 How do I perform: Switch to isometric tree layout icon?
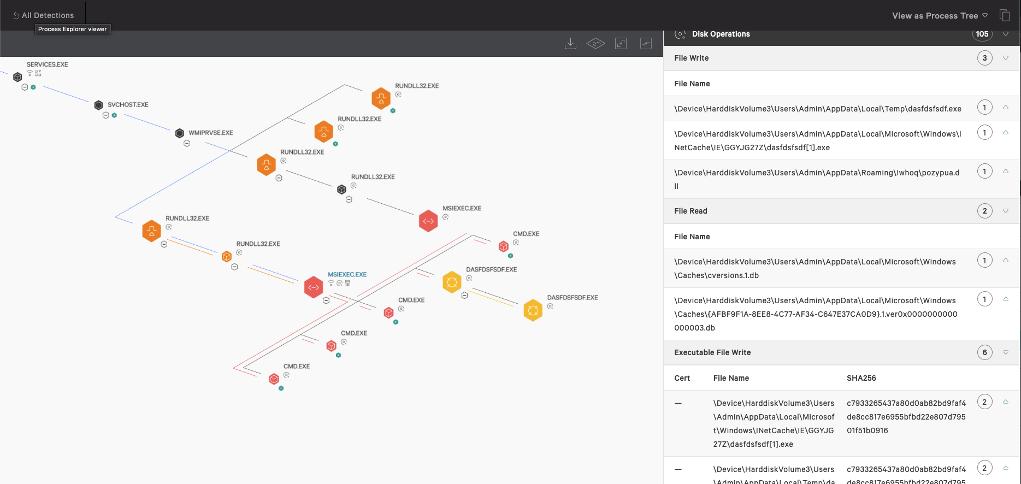[595, 43]
